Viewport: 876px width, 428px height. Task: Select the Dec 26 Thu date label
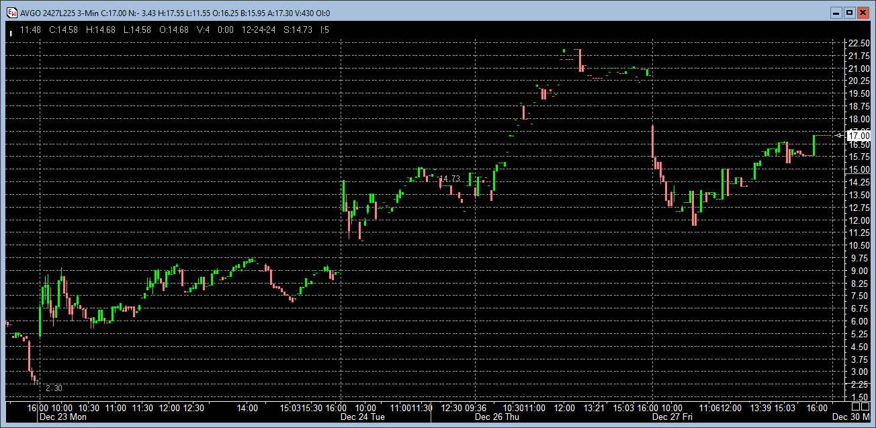[496, 417]
